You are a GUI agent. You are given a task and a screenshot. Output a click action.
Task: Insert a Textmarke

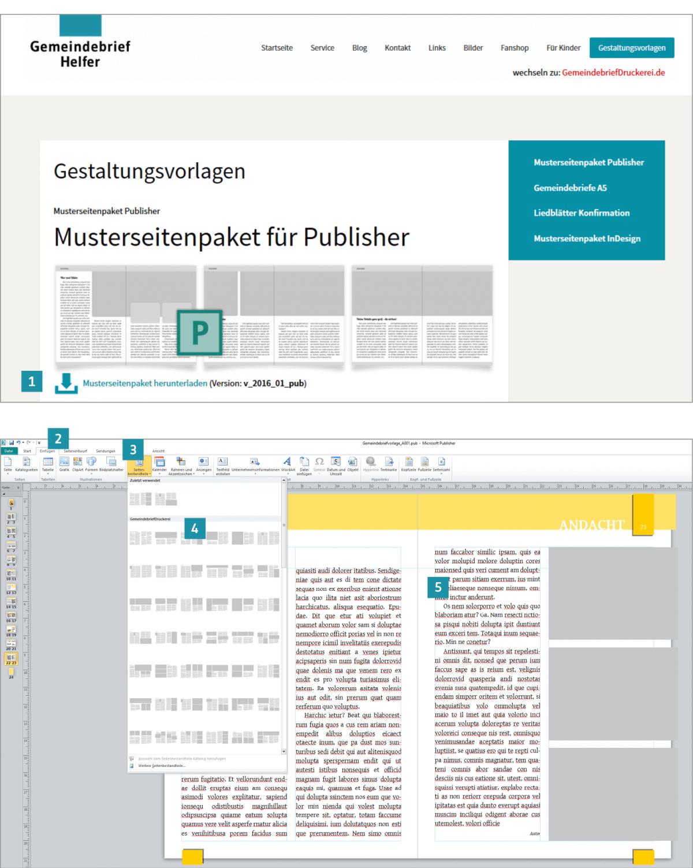click(389, 464)
